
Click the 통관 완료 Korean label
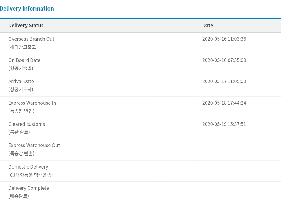[x=19, y=132]
